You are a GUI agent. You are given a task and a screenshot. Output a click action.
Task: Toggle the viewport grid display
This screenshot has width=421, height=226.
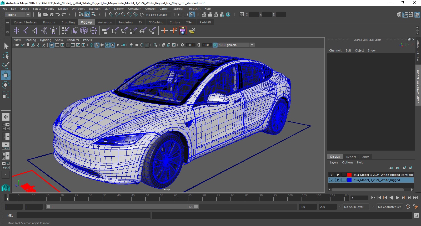coord(52,45)
